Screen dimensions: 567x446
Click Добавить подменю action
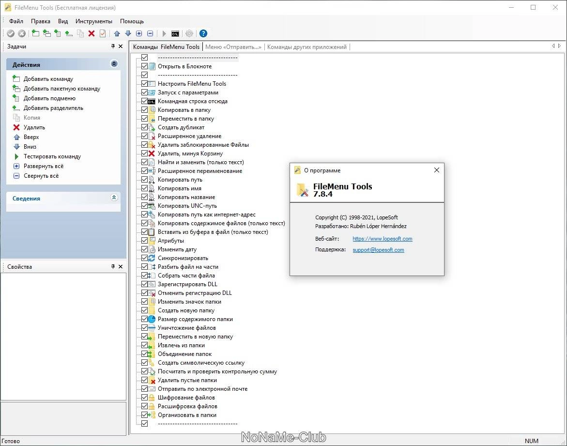49,98
